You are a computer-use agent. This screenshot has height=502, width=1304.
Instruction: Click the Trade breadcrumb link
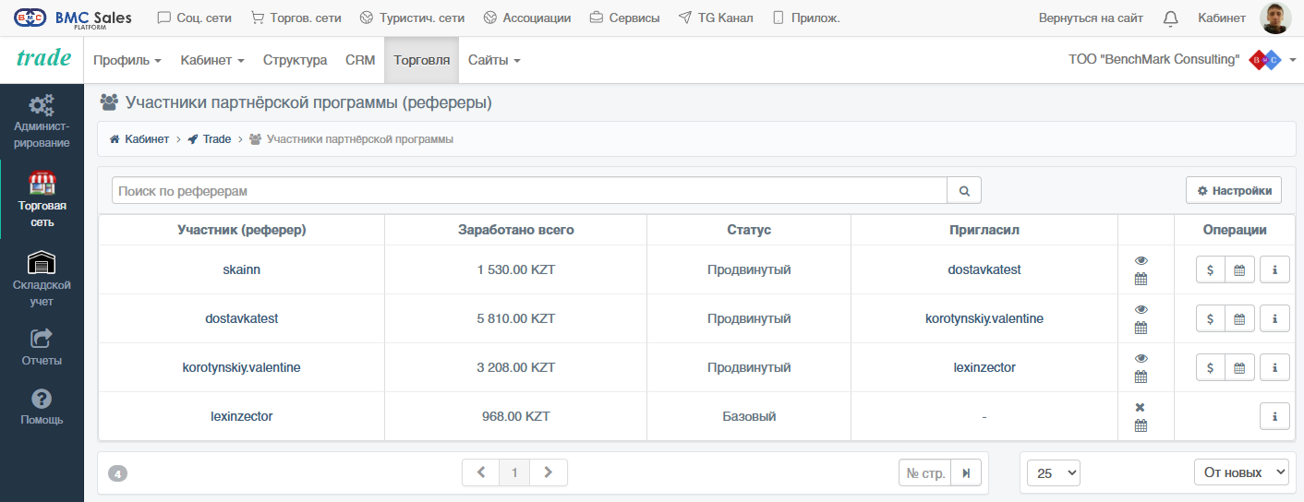click(210, 139)
